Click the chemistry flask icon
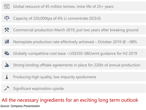The height and width of the screenshot is (110, 146). click(7, 77)
